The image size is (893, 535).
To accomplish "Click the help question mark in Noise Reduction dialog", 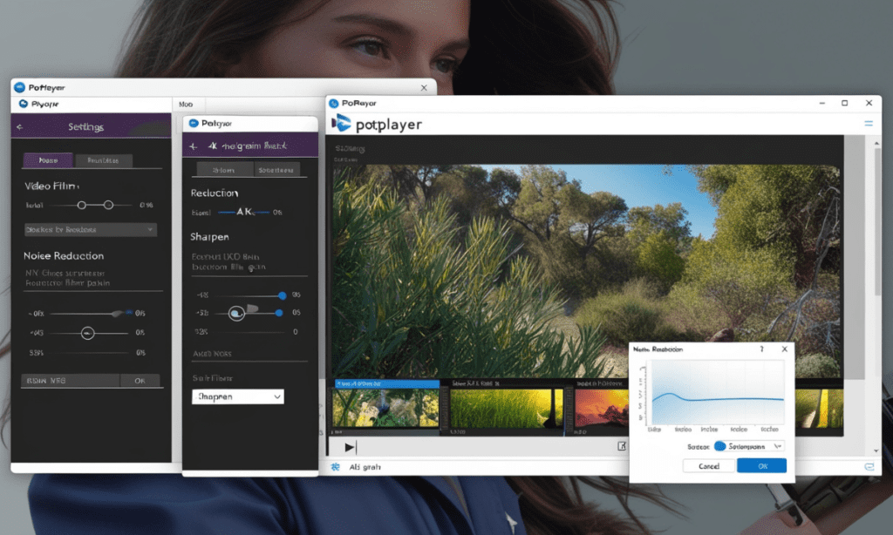I will coord(761,349).
